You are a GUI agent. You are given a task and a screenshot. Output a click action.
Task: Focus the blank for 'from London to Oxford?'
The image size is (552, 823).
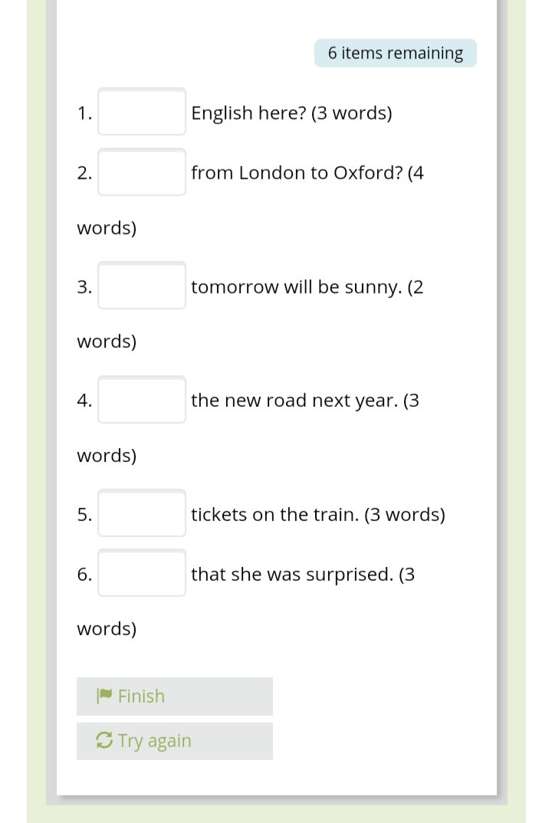click(142, 172)
